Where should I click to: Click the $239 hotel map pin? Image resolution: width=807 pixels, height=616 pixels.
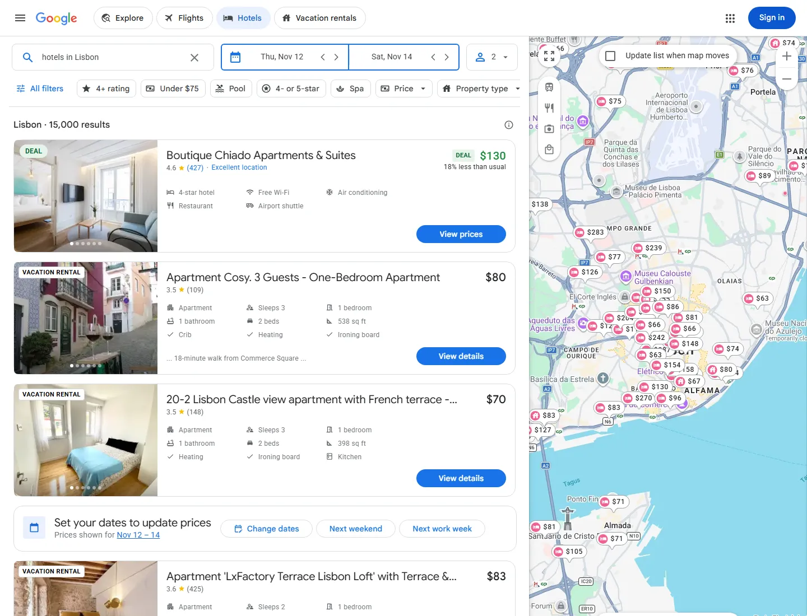coord(648,248)
